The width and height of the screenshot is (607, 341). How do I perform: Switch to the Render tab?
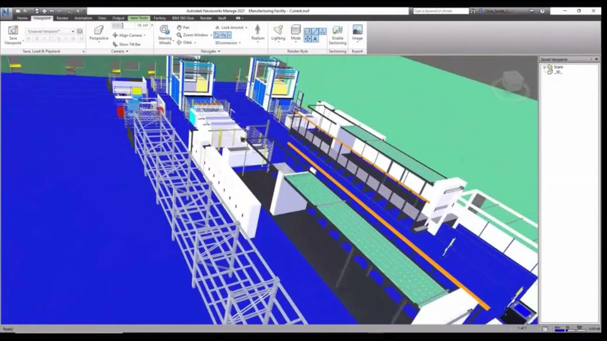[x=206, y=18]
